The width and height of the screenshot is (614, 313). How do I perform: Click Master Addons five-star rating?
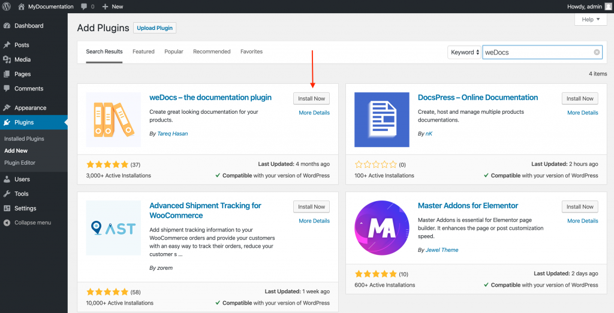pos(375,274)
